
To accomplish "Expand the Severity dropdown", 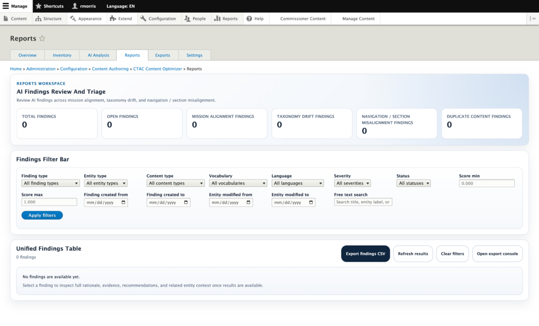I will pyautogui.click(x=352, y=183).
